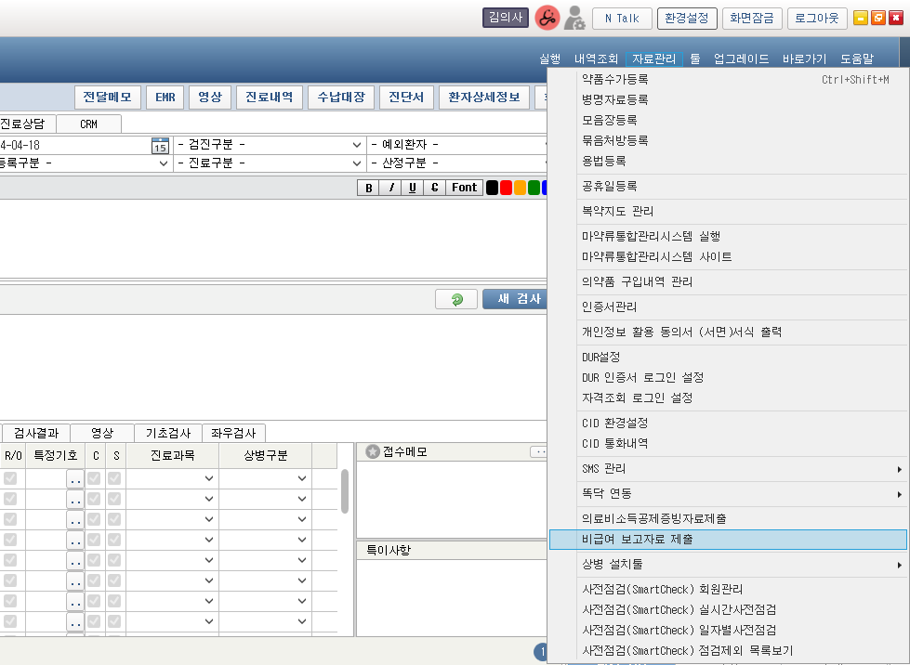Toggle the first row checkbox in S column
Image resolution: width=910 pixels, height=665 pixels.
point(114,478)
